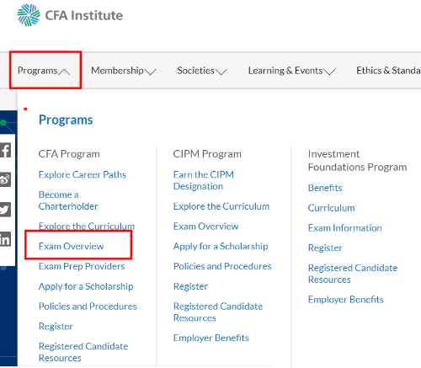Collapse the Programs menu
Screen dimensions: 421x368
click(44, 71)
